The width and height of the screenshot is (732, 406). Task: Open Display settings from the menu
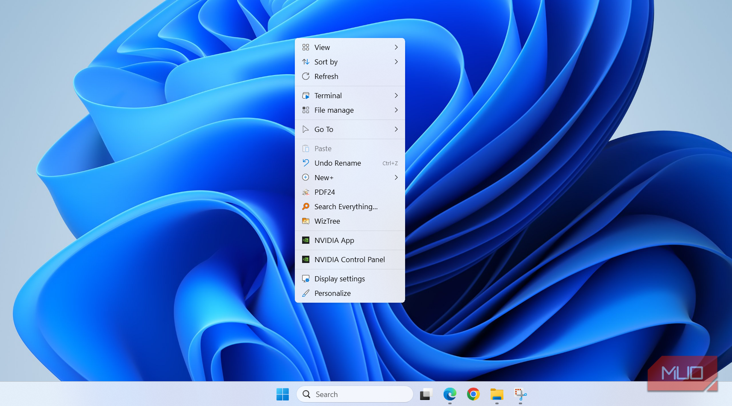350,279
